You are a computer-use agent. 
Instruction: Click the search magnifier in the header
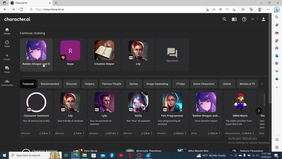coord(224,19)
